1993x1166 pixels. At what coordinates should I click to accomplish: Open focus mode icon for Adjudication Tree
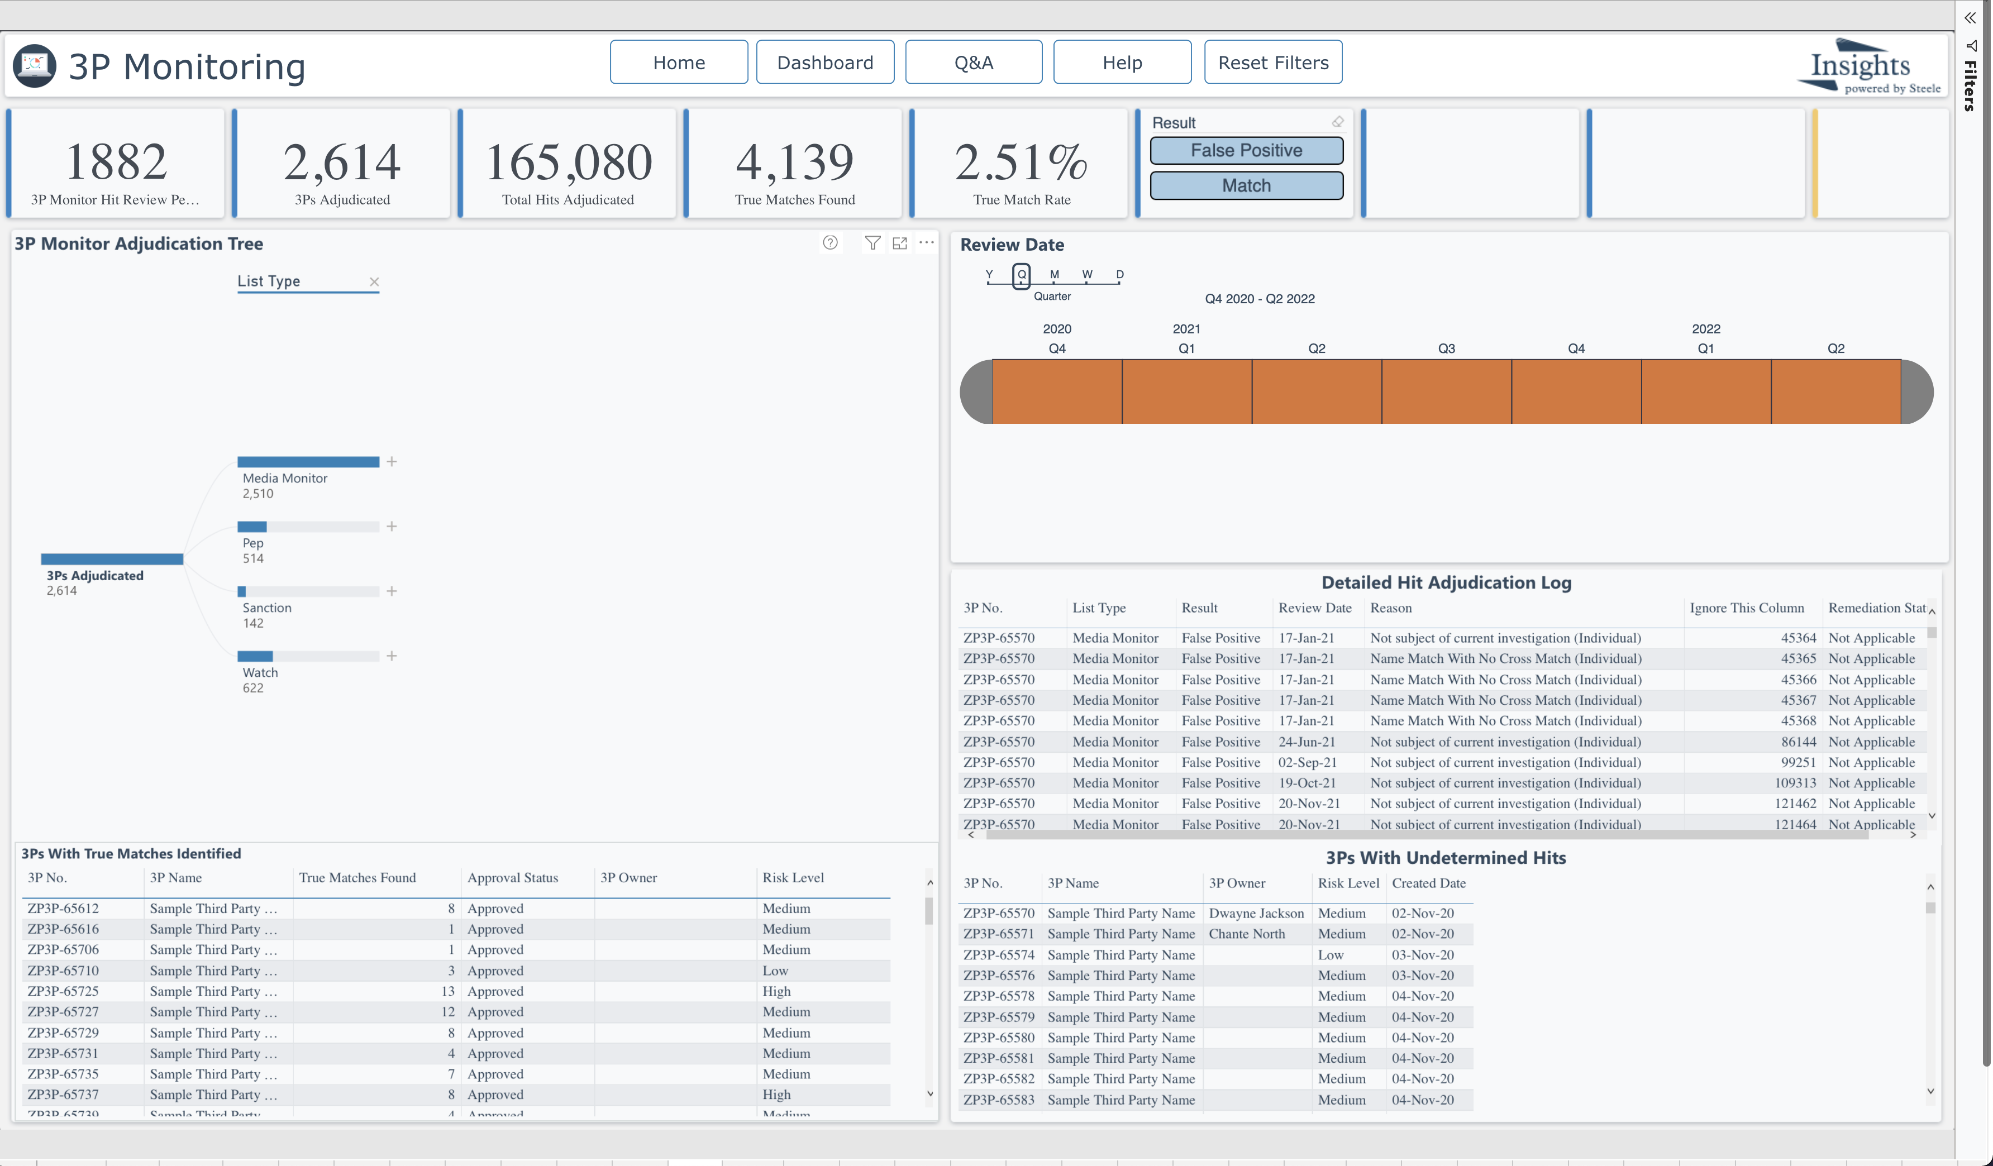coord(899,243)
